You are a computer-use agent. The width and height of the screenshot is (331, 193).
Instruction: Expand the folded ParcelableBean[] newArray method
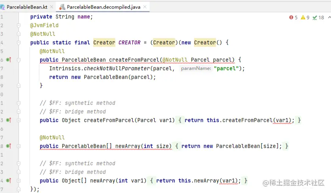[18, 146]
